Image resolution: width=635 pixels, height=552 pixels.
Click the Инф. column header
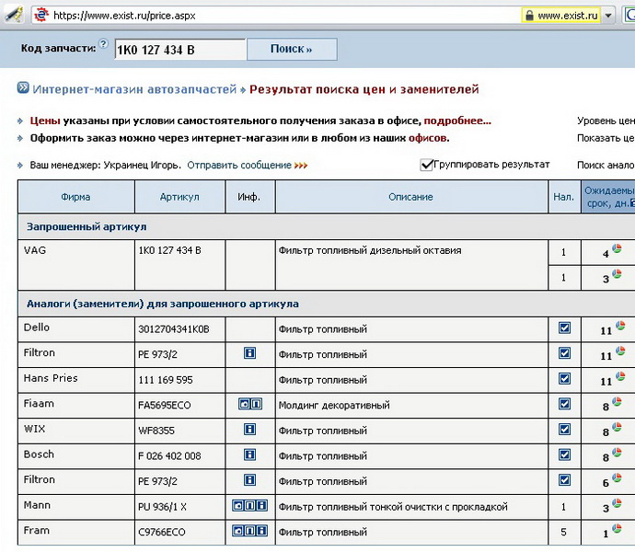click(249, 197)
